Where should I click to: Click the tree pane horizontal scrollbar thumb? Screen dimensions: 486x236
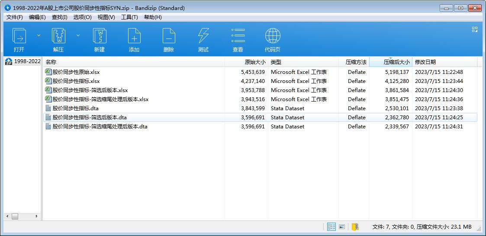(x=15, y=216)
